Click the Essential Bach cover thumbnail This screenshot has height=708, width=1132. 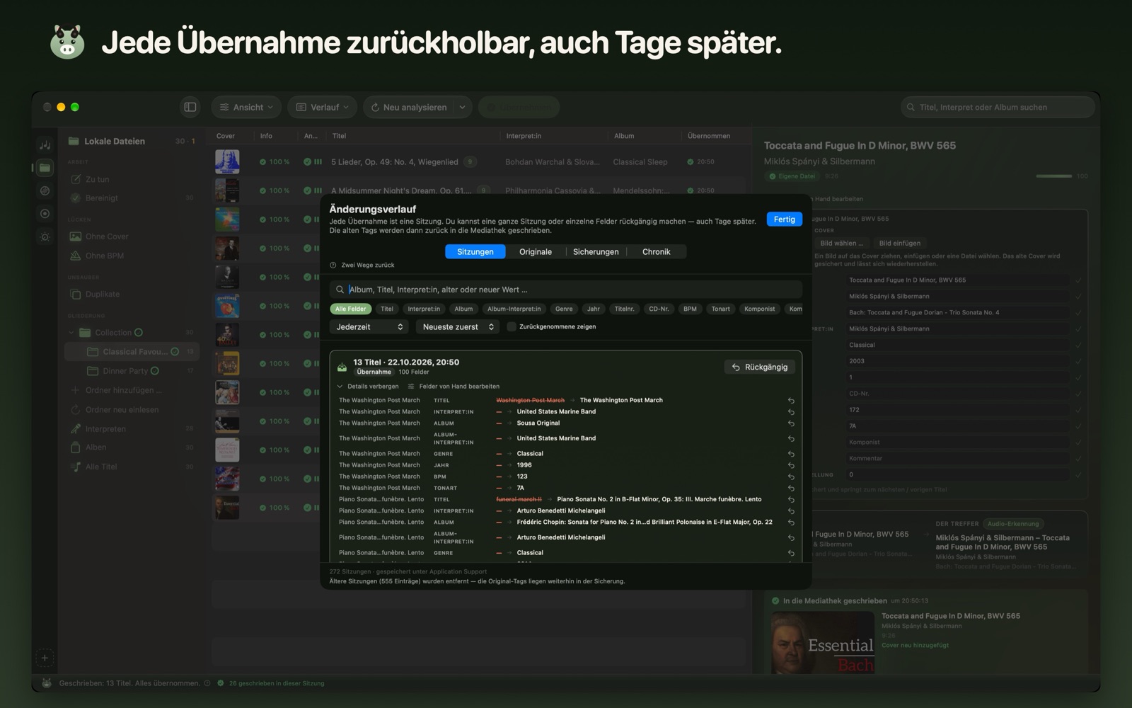[x=822, y=642]
